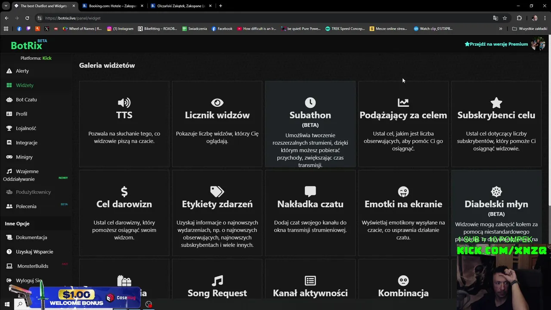
Task: Click the Lojalność trophy icon
Action: 9,128
